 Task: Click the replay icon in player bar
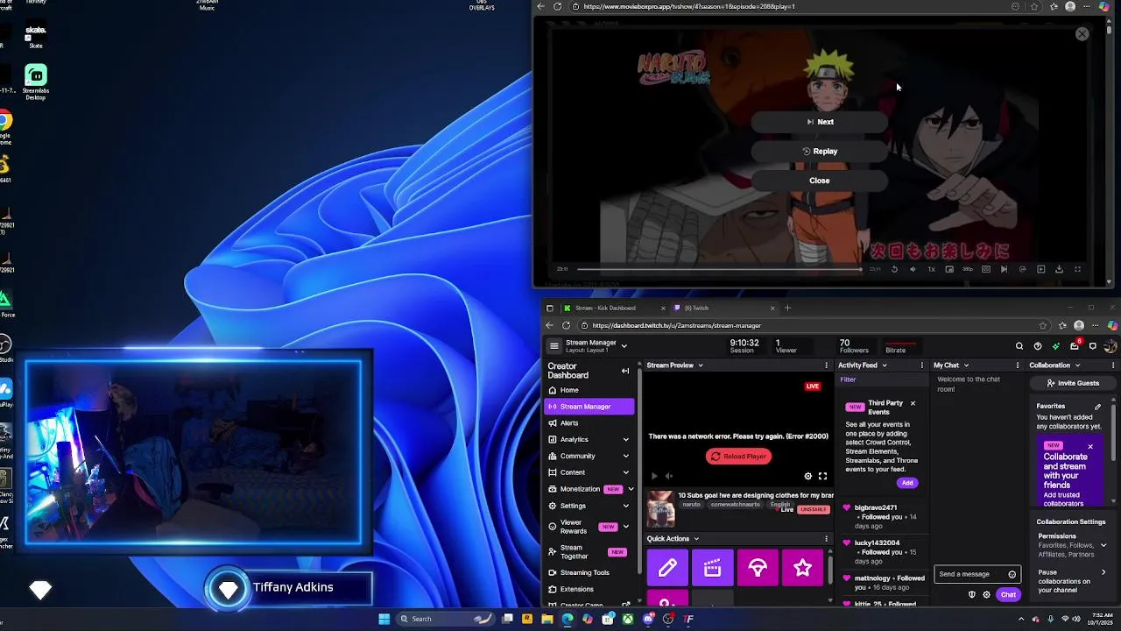(894, 269)
